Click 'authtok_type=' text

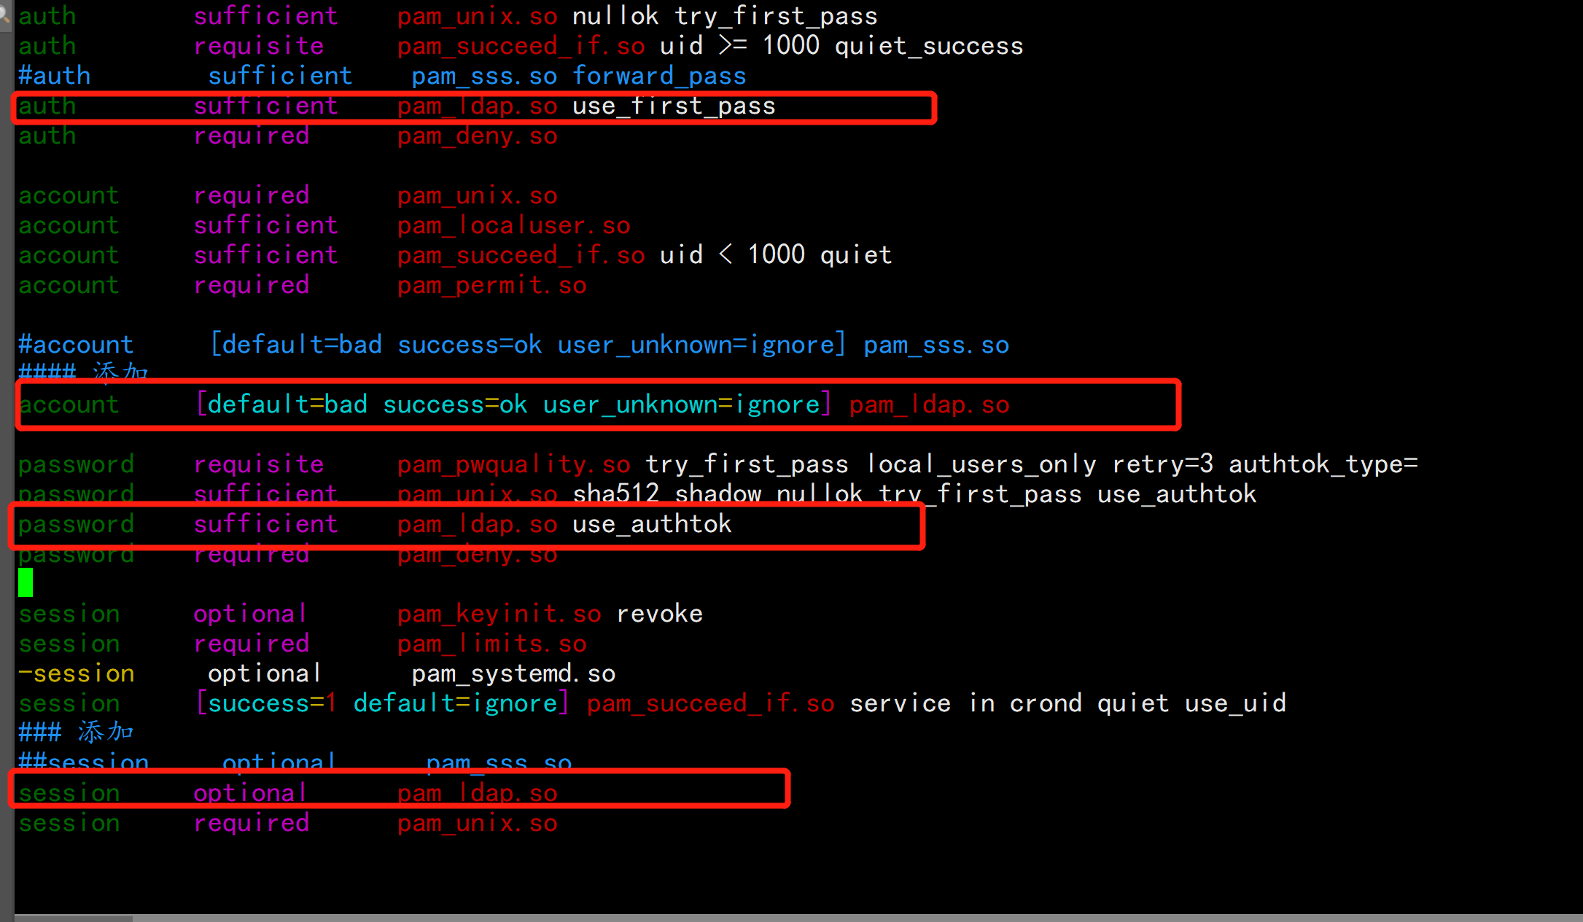1323,464
